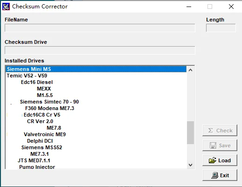Choose the Edc16 Diesel entry
Image resolution: width=242 pixels, height=187 pixels.
coord(37,82)
